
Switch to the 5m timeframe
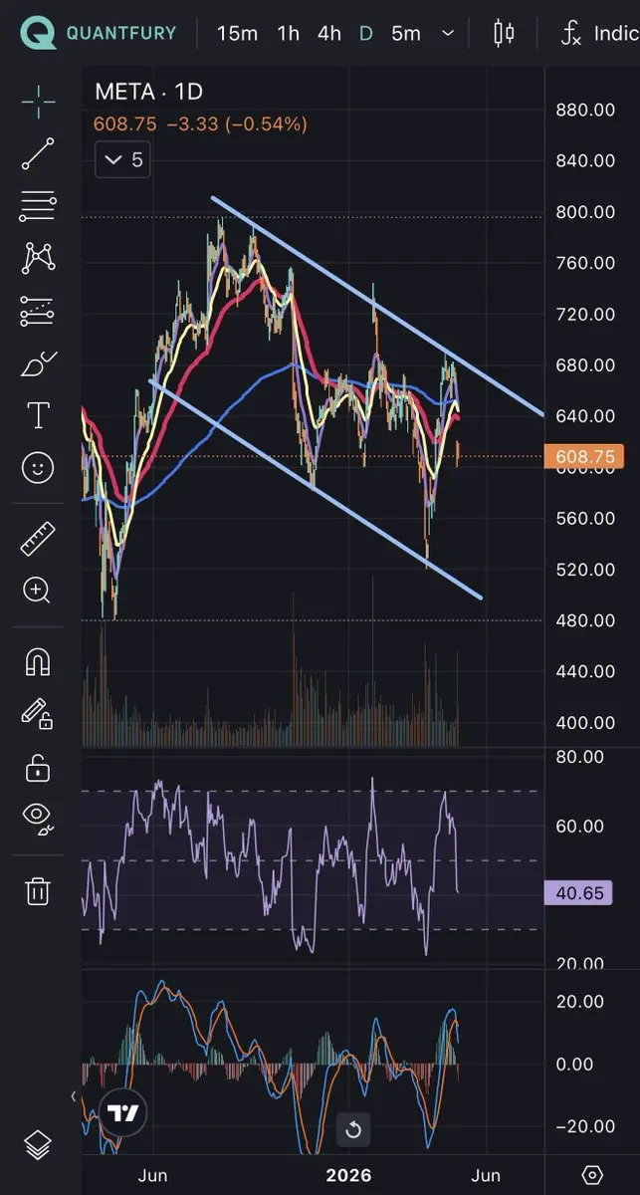click(x=406, y=34)
